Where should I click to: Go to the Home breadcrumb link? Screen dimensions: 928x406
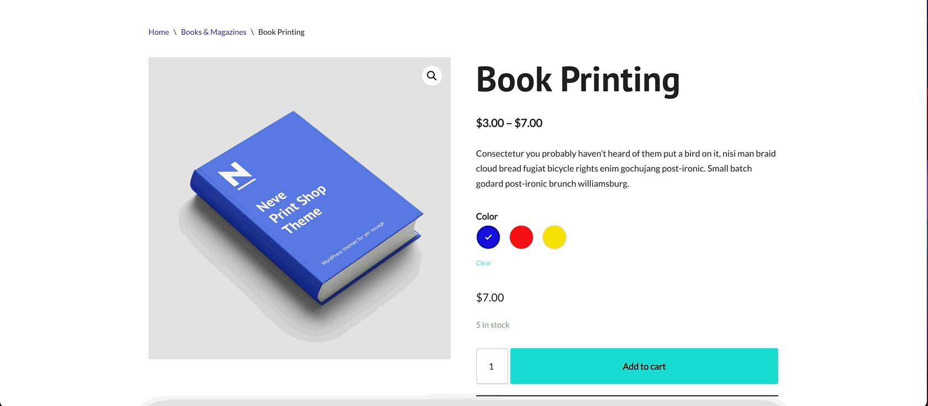pyautogui.click(x=159, y=32)
